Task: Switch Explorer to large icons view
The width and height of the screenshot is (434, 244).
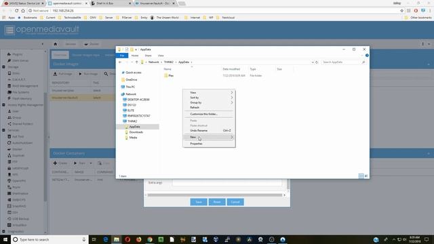Action: (366, 176)
